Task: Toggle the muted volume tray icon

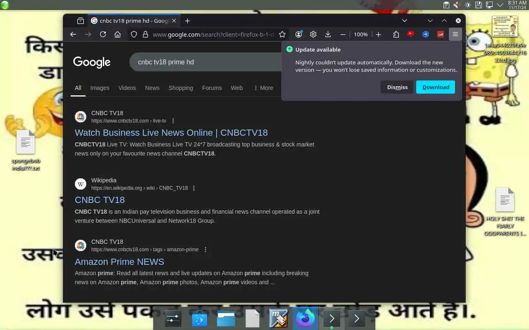Action: [457, 5]
